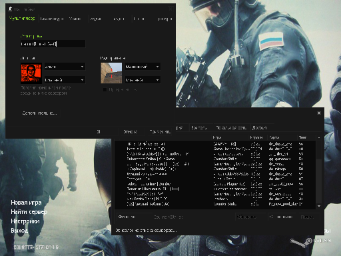Click Найти сервер in main menu
Screen dimensions: 341x256
coord(29,212)
